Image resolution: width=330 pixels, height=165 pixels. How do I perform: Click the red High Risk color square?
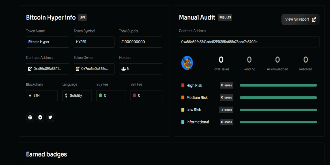click(x=183, y=86)
